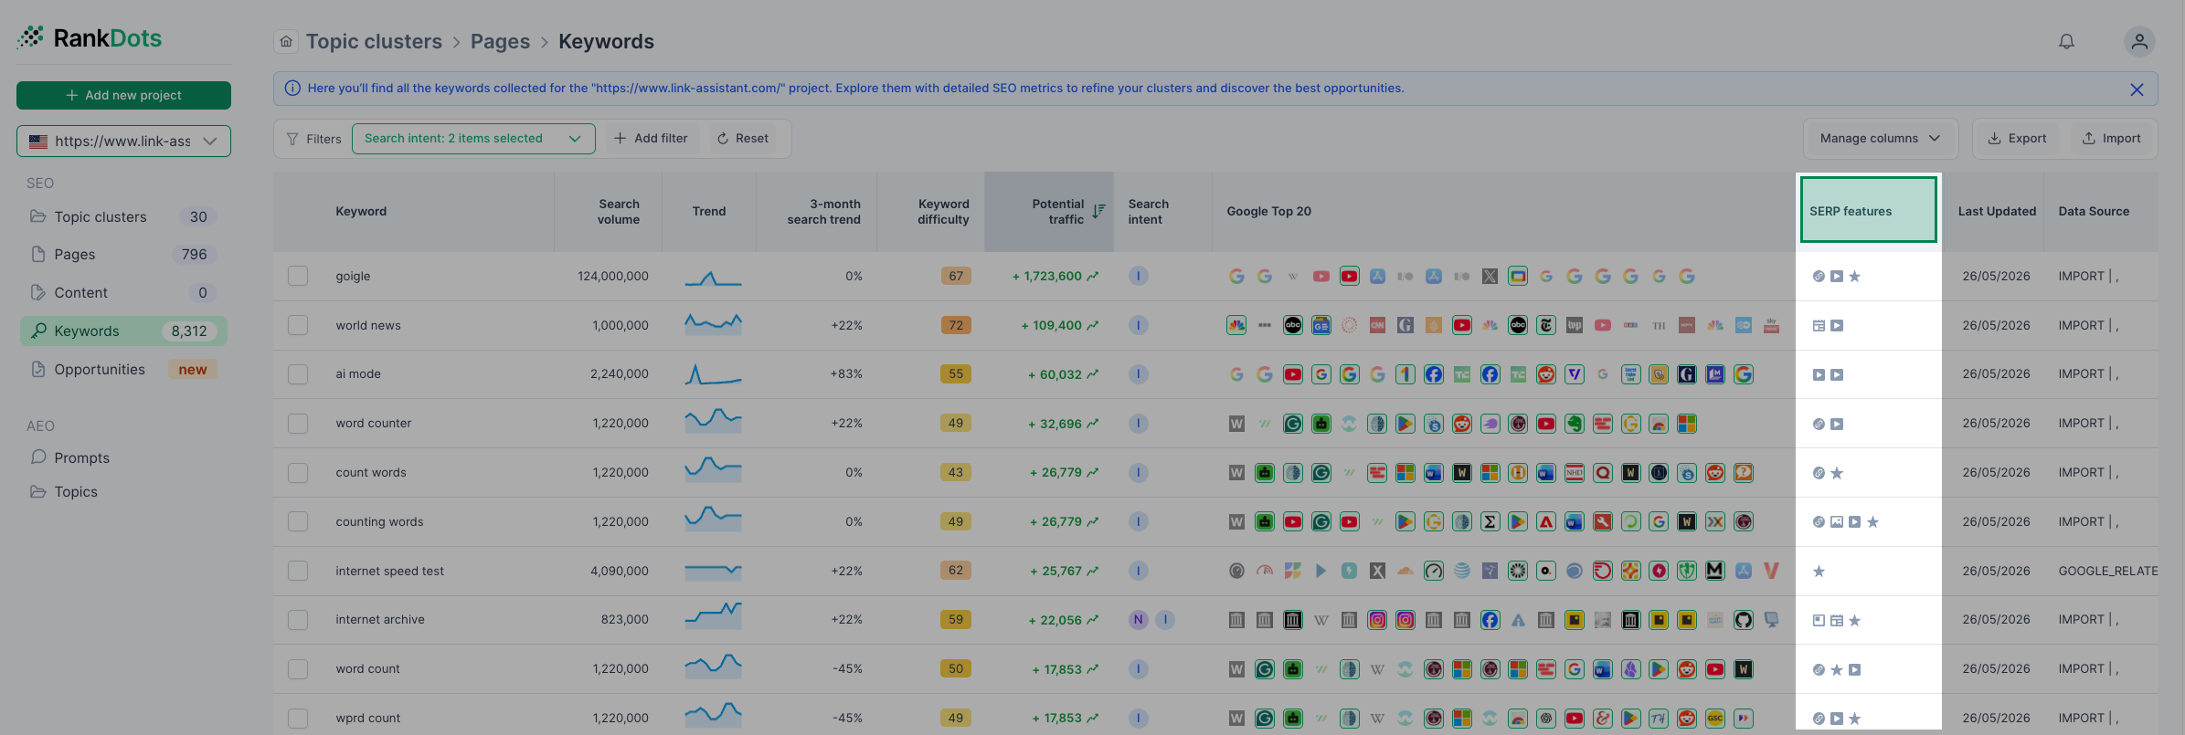Select the checkbox for world news

(x=298, y=325)
